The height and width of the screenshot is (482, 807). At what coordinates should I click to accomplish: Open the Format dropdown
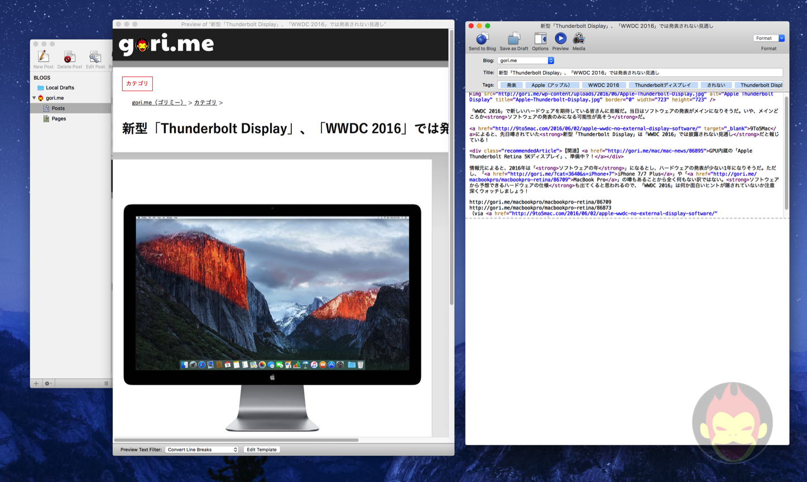point(768,38)
